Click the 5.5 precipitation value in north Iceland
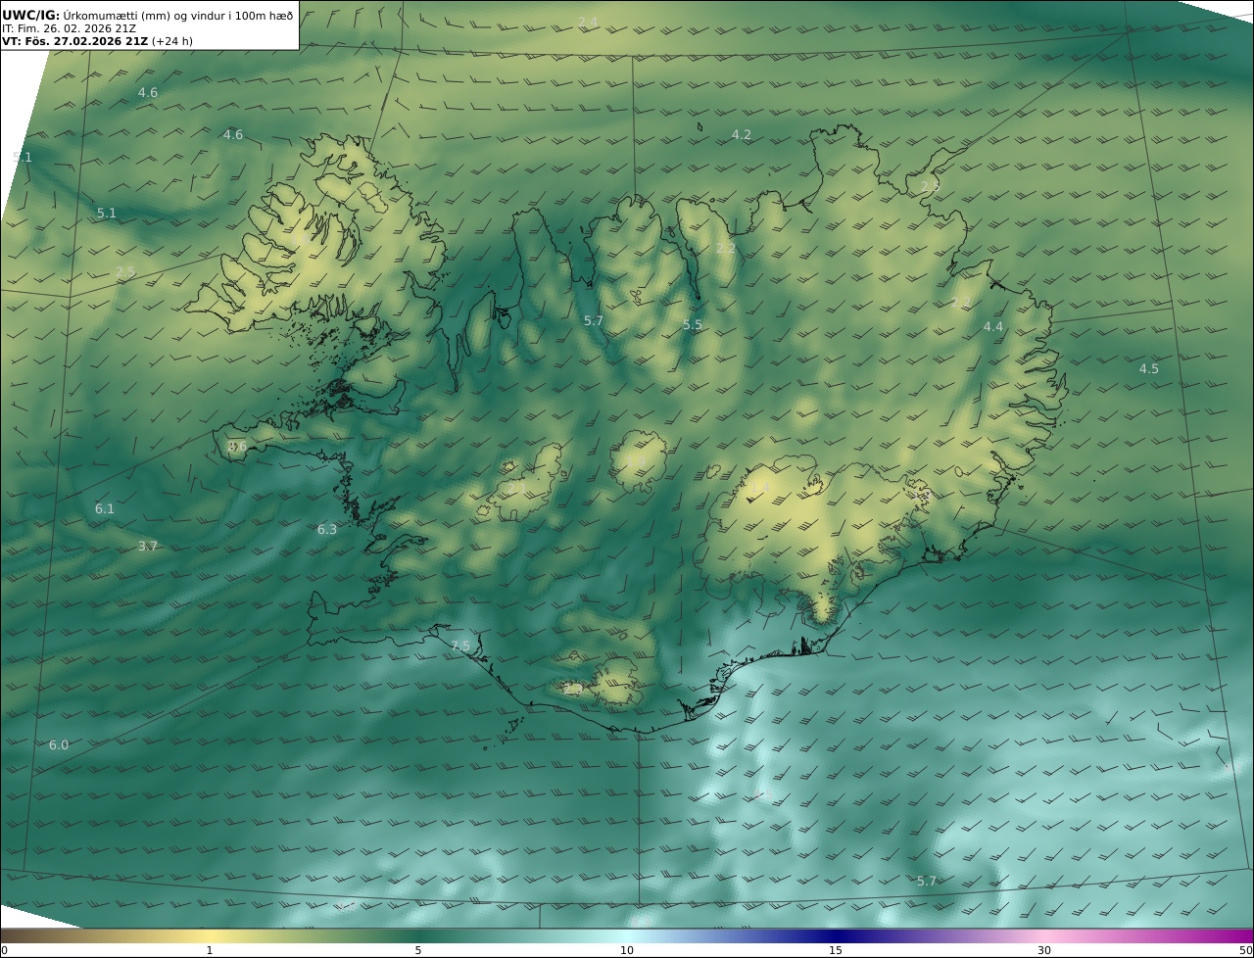Screen dimensions: 1254x958 tap(692, 324)
